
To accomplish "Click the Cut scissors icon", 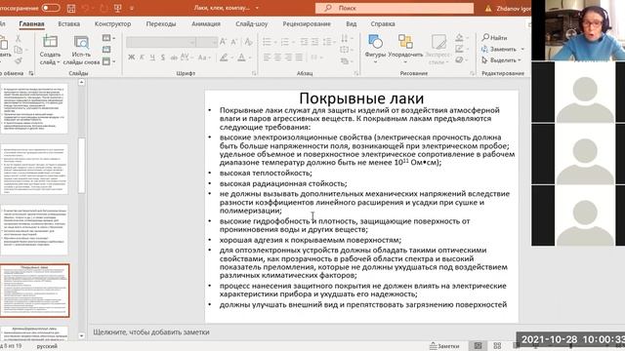I will [18, 39].
